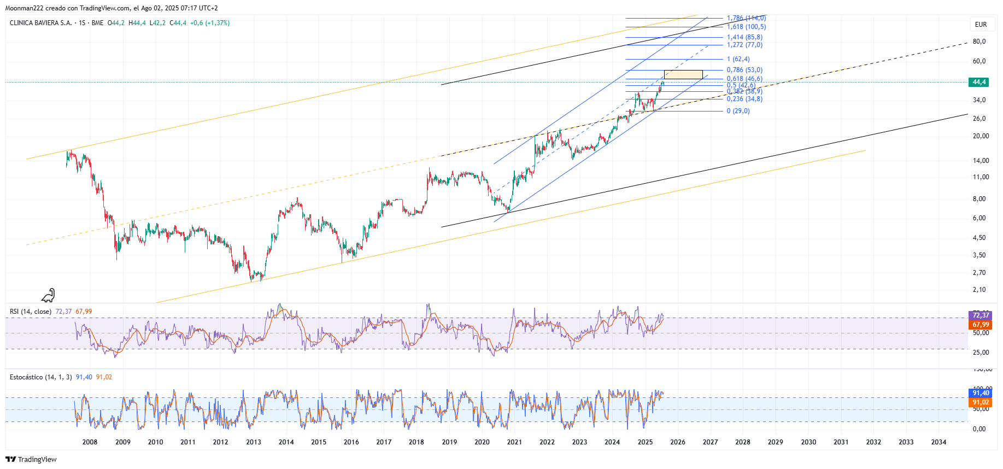The image size is (1003, 469).
Task: Click the purple 72,37 RSI axis tag
Action: 979,315
